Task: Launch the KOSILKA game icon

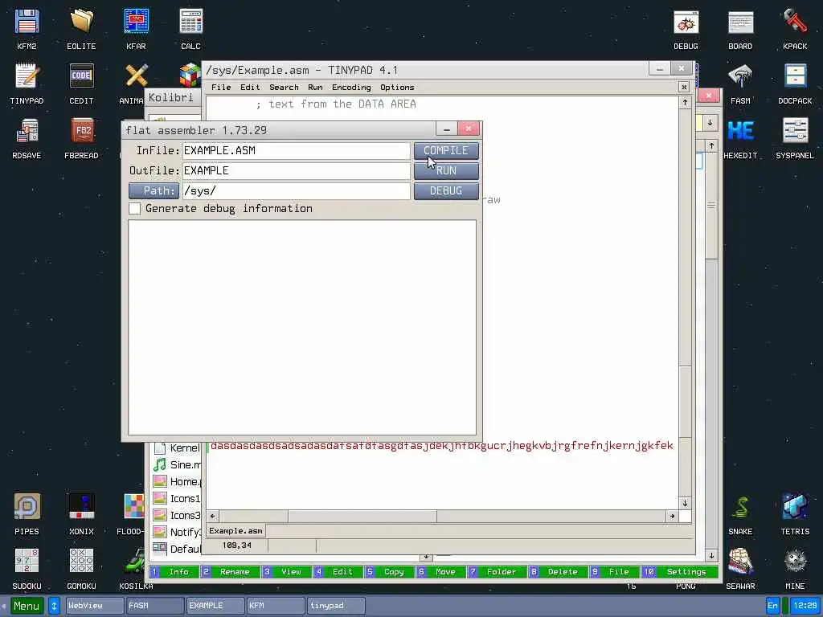Action: [x=136, y=569]
